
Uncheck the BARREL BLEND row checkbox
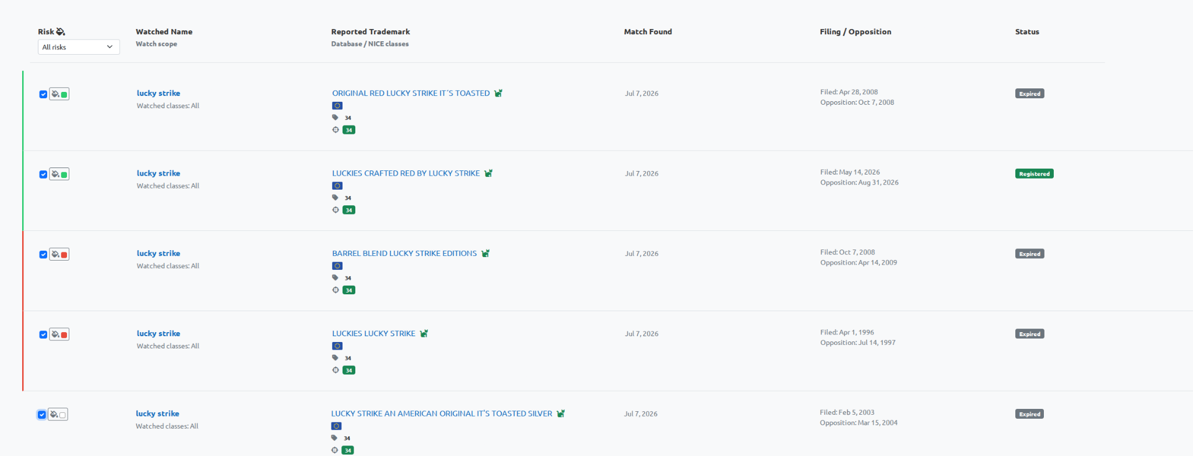coord(43,255)
